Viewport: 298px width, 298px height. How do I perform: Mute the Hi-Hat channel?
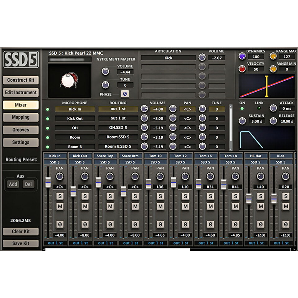pos(260,206)
